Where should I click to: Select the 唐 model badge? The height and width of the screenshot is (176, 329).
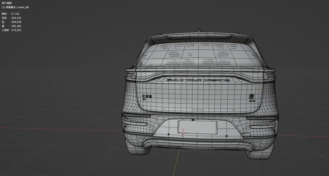point(251,96)
